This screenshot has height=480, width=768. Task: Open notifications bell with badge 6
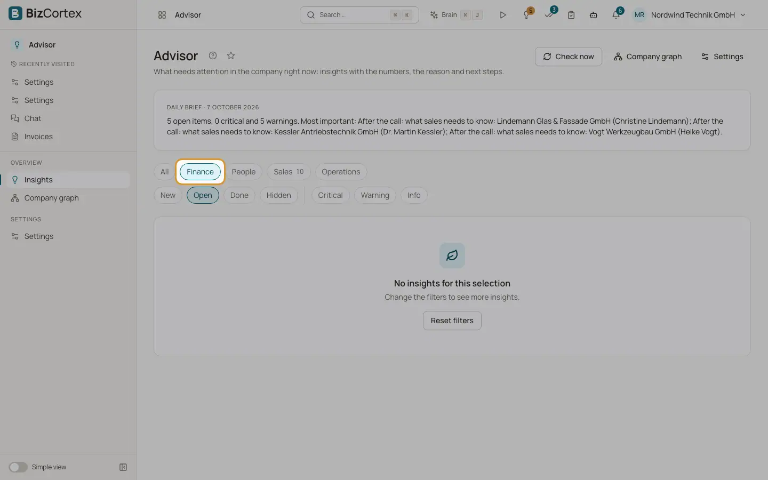(617, 14)
